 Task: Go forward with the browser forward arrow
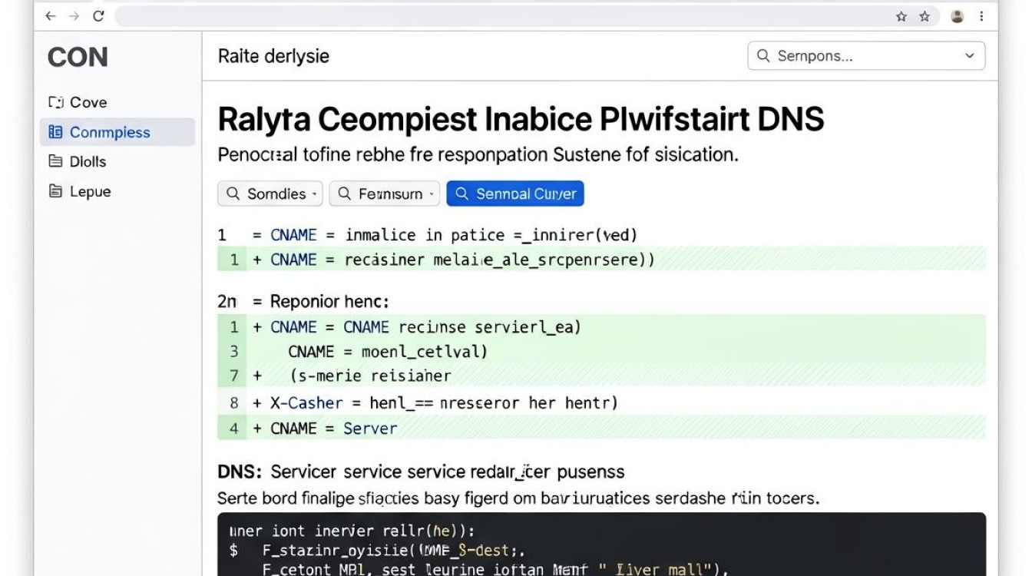point(74,16)
